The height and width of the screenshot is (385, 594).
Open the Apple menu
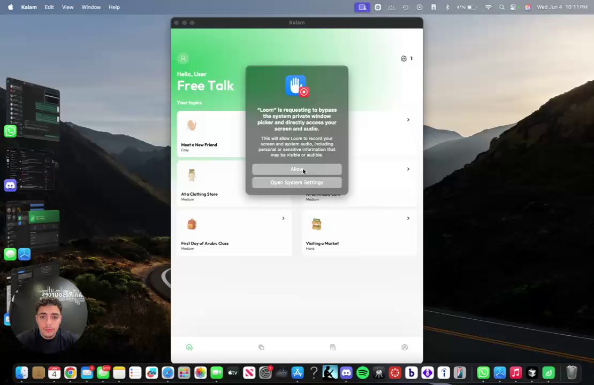coord(11,7)
